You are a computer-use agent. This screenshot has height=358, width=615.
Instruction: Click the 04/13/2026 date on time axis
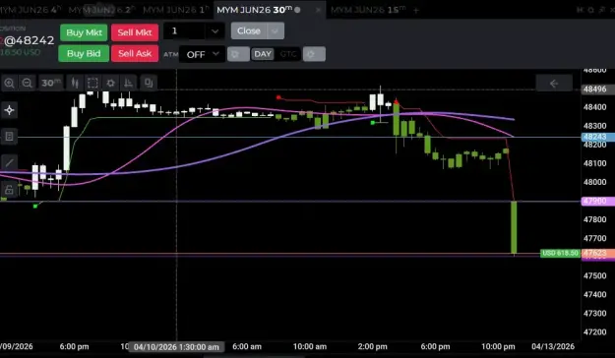(553, 346)
